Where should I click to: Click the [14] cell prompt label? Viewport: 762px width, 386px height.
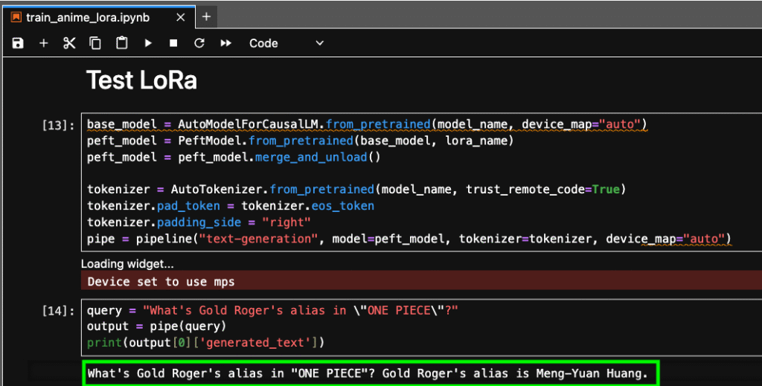point(58,310)
